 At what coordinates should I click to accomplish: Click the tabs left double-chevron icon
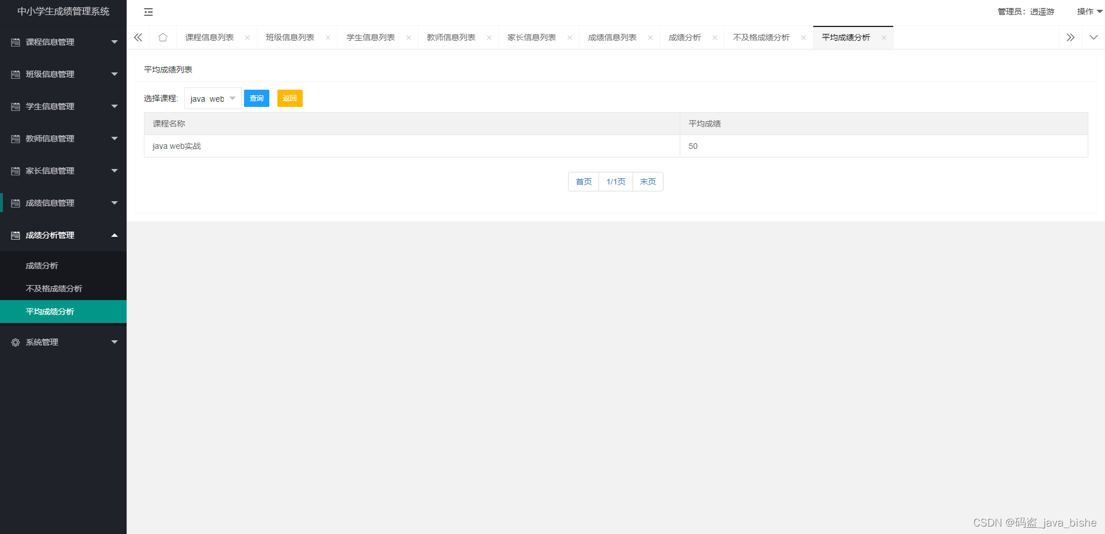(x=138, y=37)
